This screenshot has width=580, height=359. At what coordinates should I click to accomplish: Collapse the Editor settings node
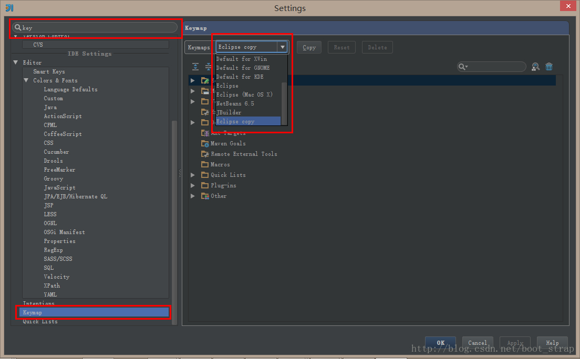pyautogui.click(x=16, y=62)
